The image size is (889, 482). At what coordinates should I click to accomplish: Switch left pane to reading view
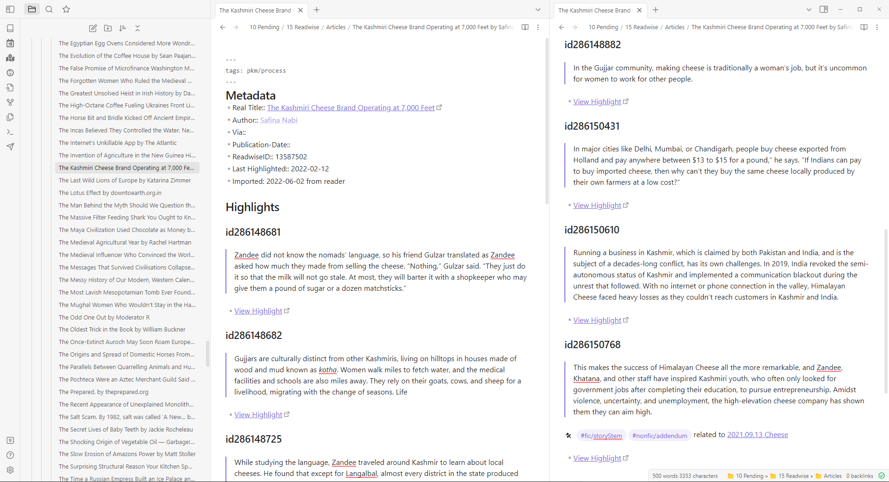(525, 27)
